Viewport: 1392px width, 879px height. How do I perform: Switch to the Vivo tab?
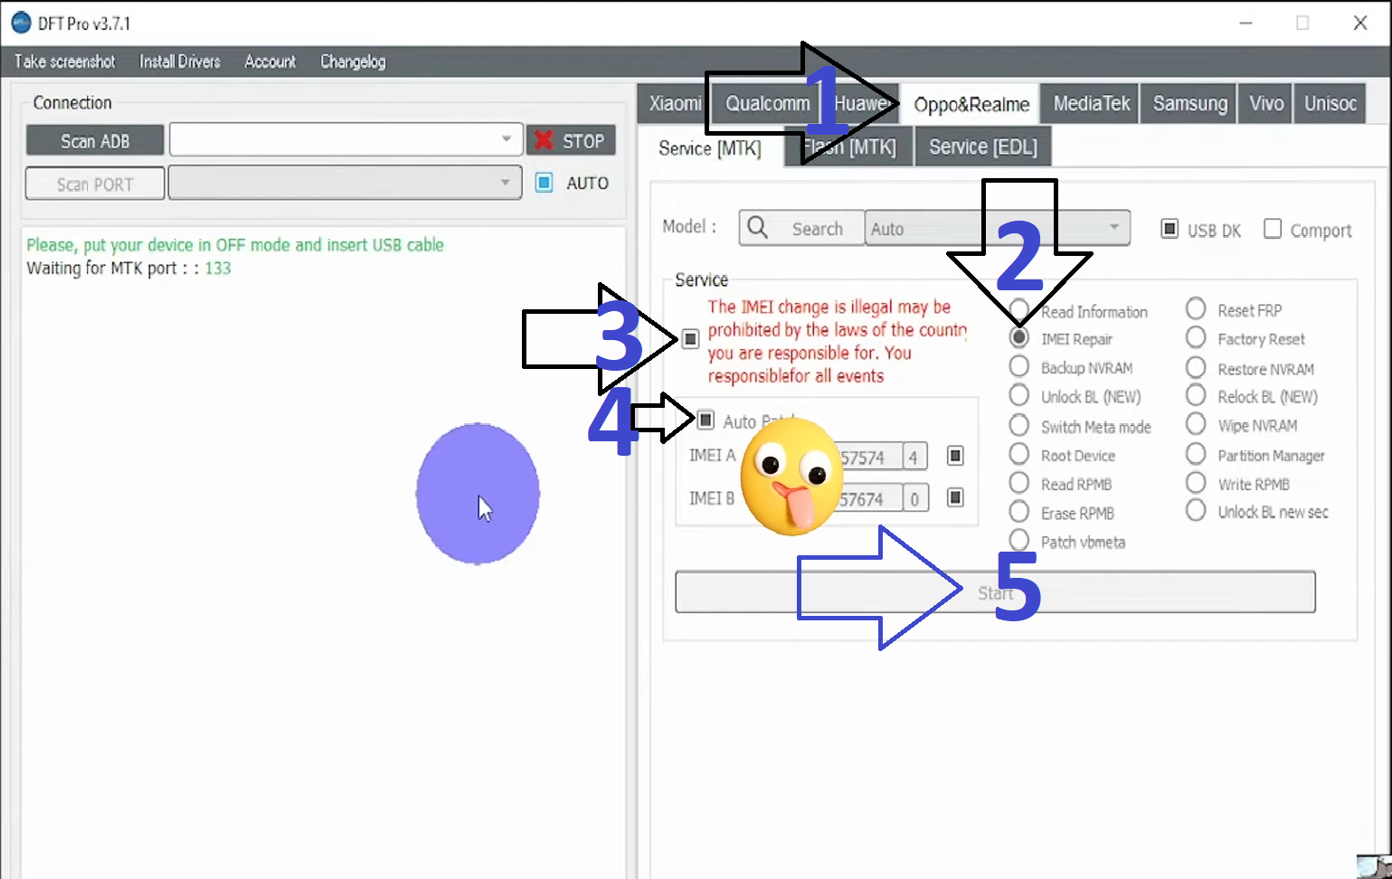(1266, 103)
